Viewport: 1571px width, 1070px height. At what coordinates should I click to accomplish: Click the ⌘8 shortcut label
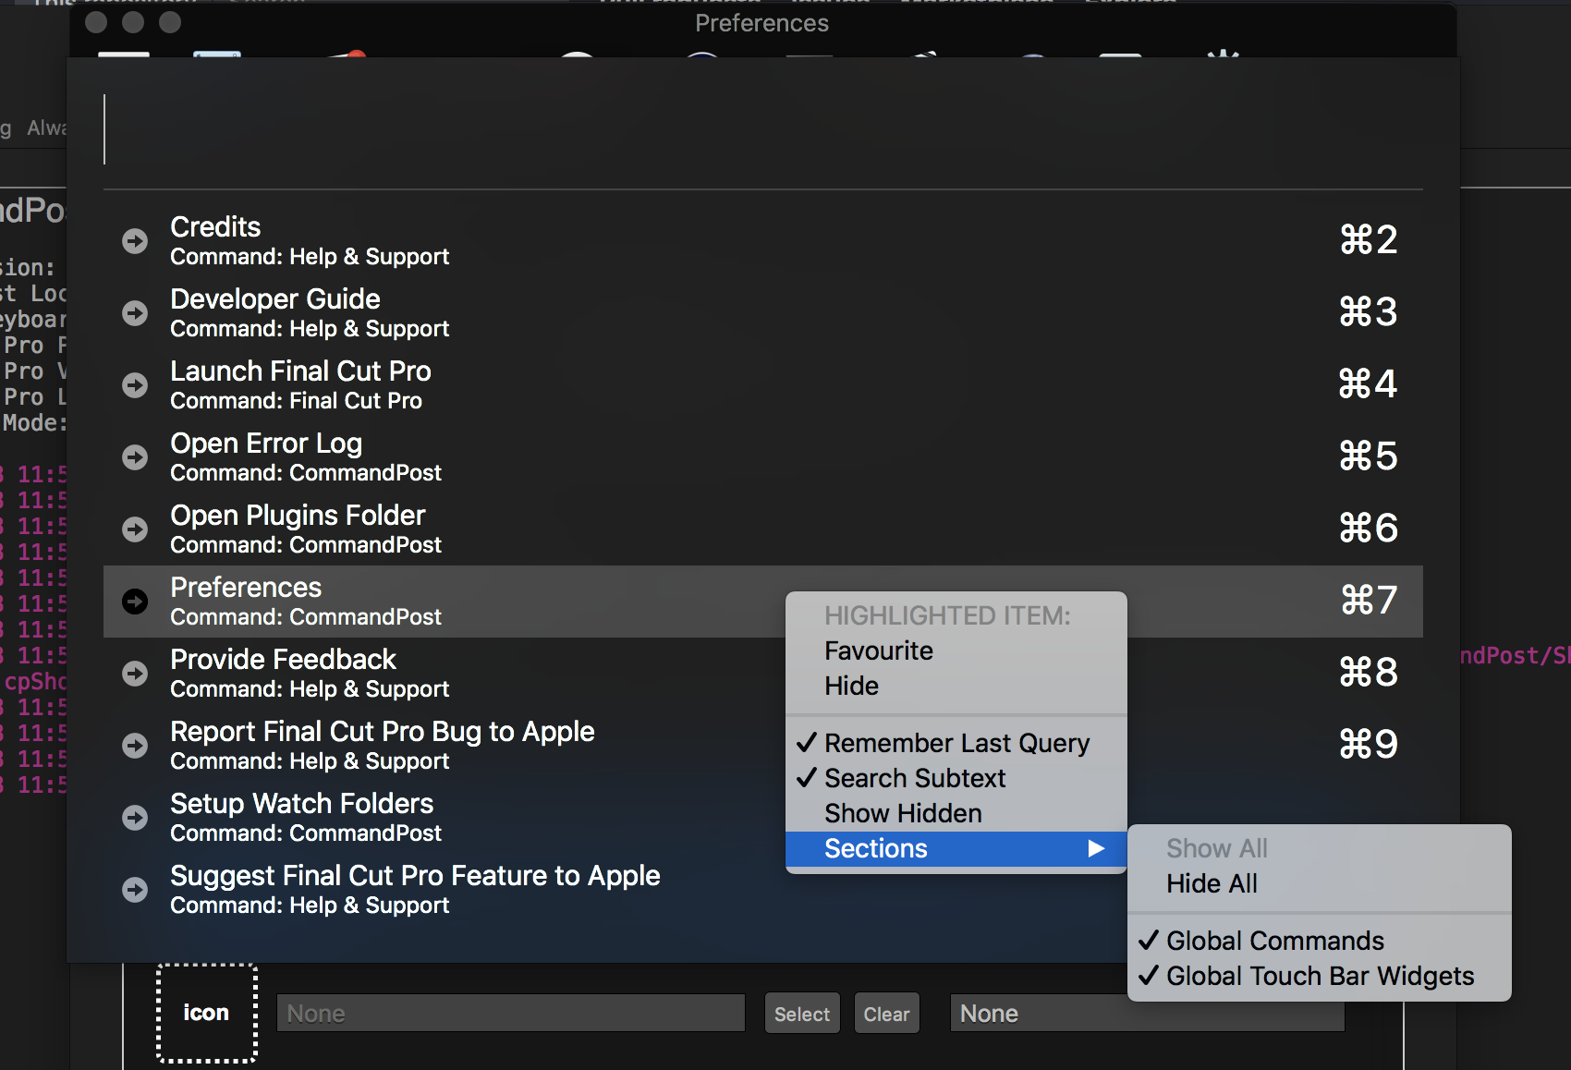(x=1369, y=673)
